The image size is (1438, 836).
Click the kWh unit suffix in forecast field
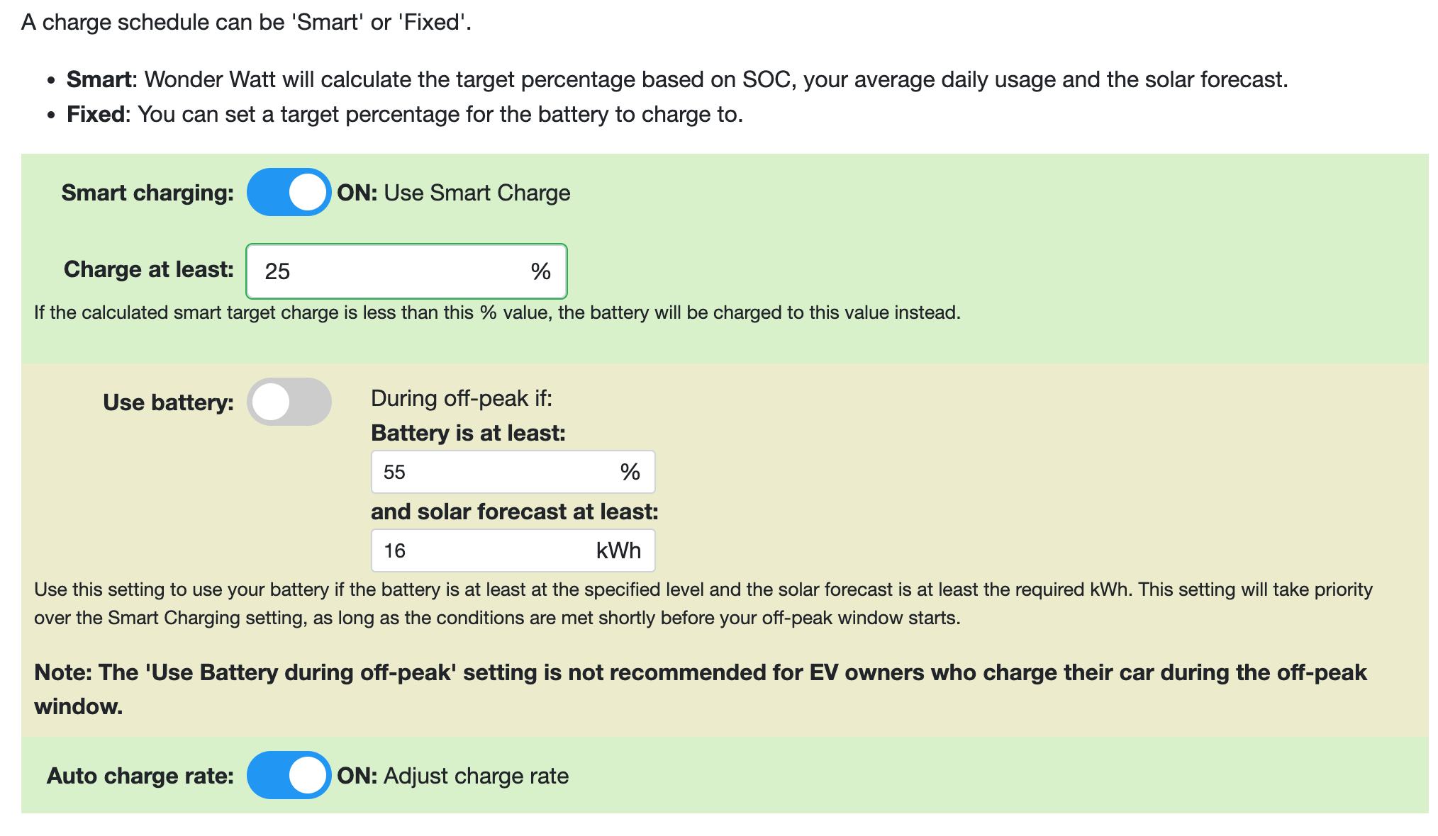(x=618, y=550)
